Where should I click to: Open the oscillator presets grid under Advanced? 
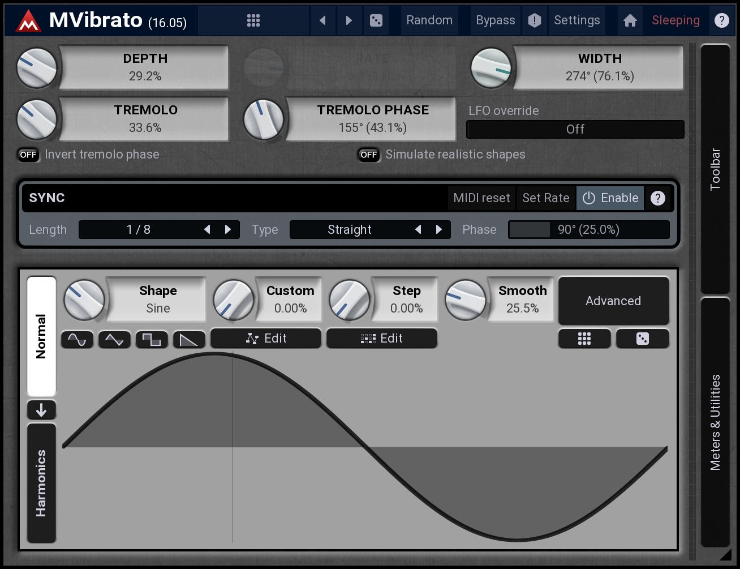584,339
